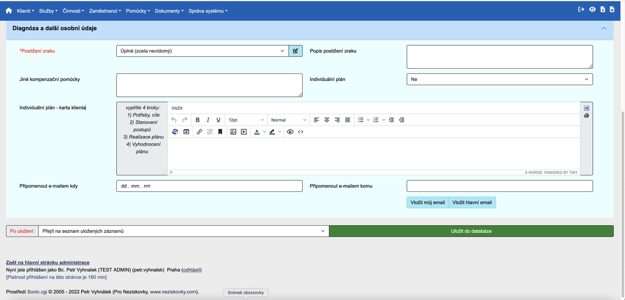Click the Vložit můj email button

click(427, 202)
